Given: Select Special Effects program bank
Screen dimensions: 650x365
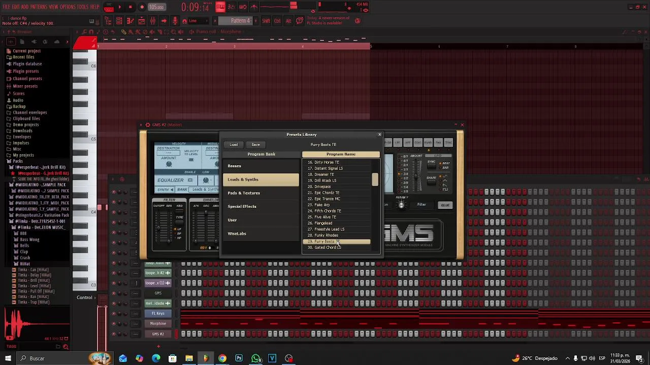Looking at the screenshot, I should [261, 206].
